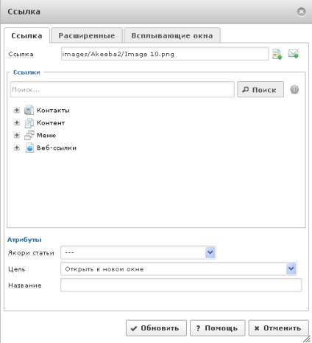Open the Якори статьи dropdown
The image size is (312, 343).
click(x=138, y=252)
